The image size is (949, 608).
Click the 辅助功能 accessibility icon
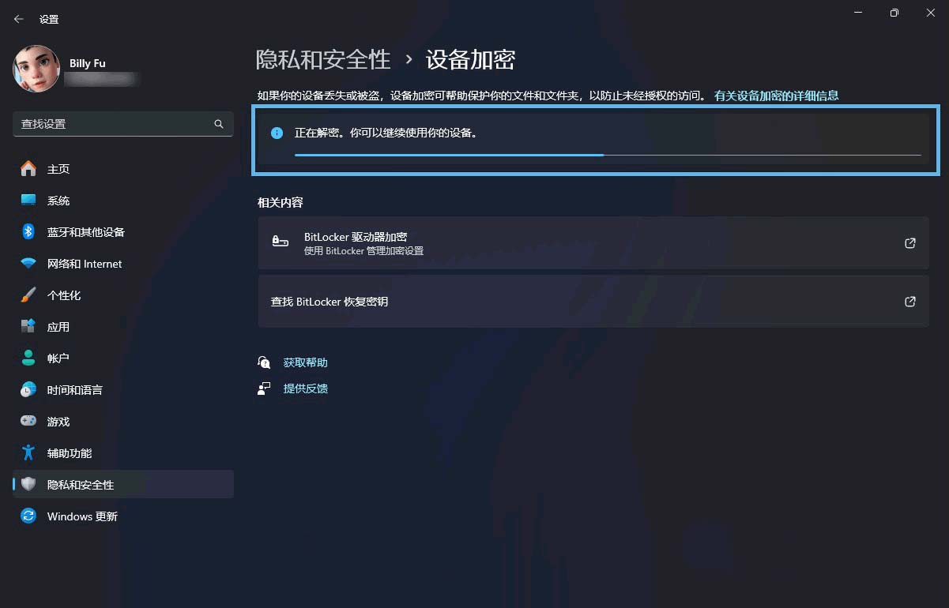pyautogui.click(x=28, y=453)
